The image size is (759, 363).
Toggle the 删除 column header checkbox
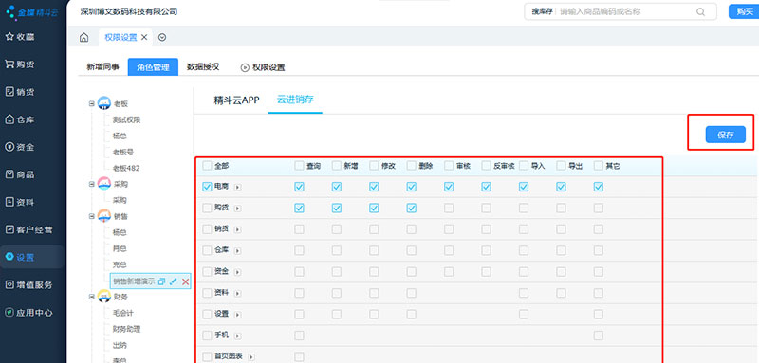tap(412, 166)
